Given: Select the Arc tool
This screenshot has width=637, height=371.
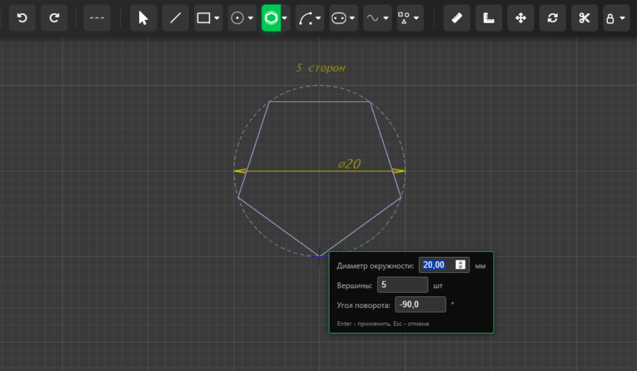Looking at the screenshot, I should pyautogui.click(x=305, y=18).
